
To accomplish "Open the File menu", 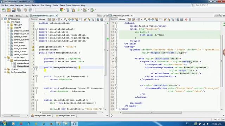I will tap(2, 6).
